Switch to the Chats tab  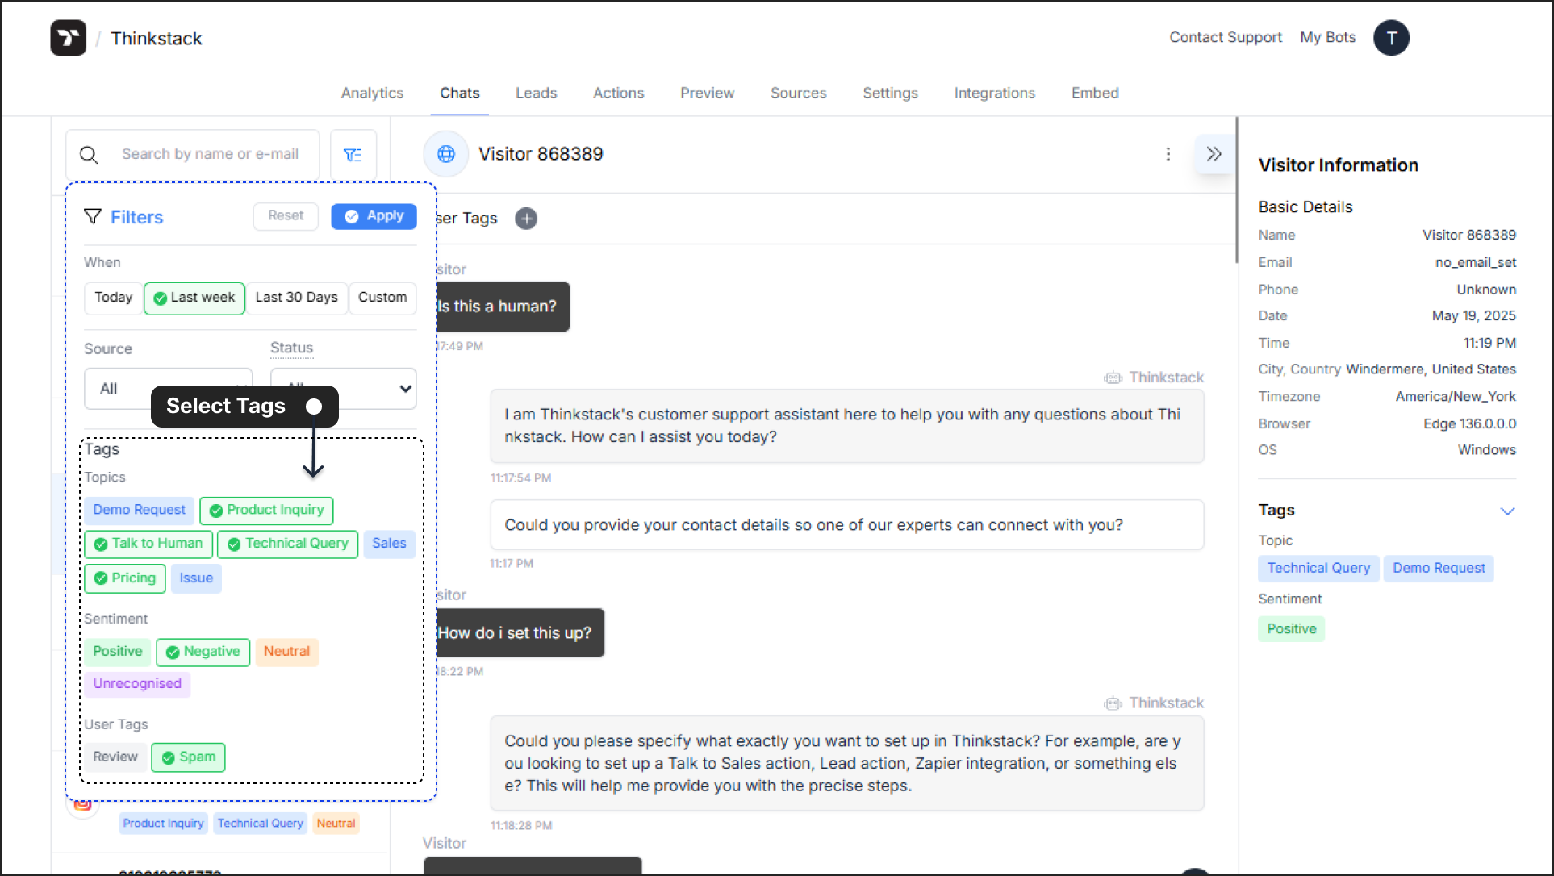click(459, 93)
